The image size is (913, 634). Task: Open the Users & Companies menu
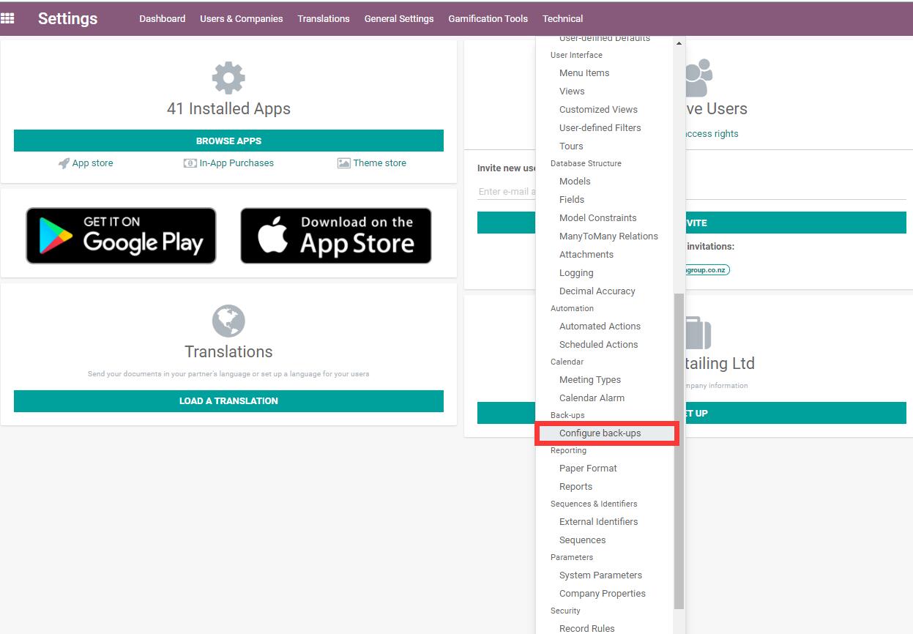(x=242, y=18)
